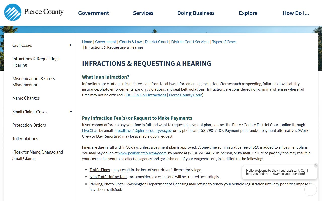This screenshot has width=322, height=201.
Task: Expand the Civil Cases submenu arrow
Action: pyautogui.click(x=71, y=45)
